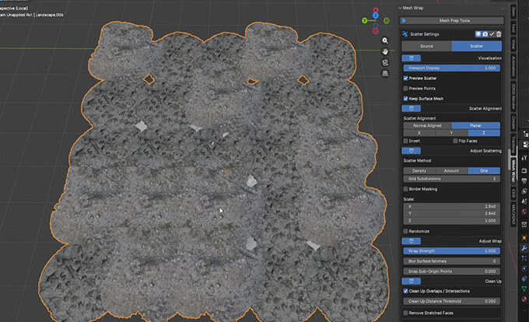Select the pan hand viewport icon

pos(387,51)
